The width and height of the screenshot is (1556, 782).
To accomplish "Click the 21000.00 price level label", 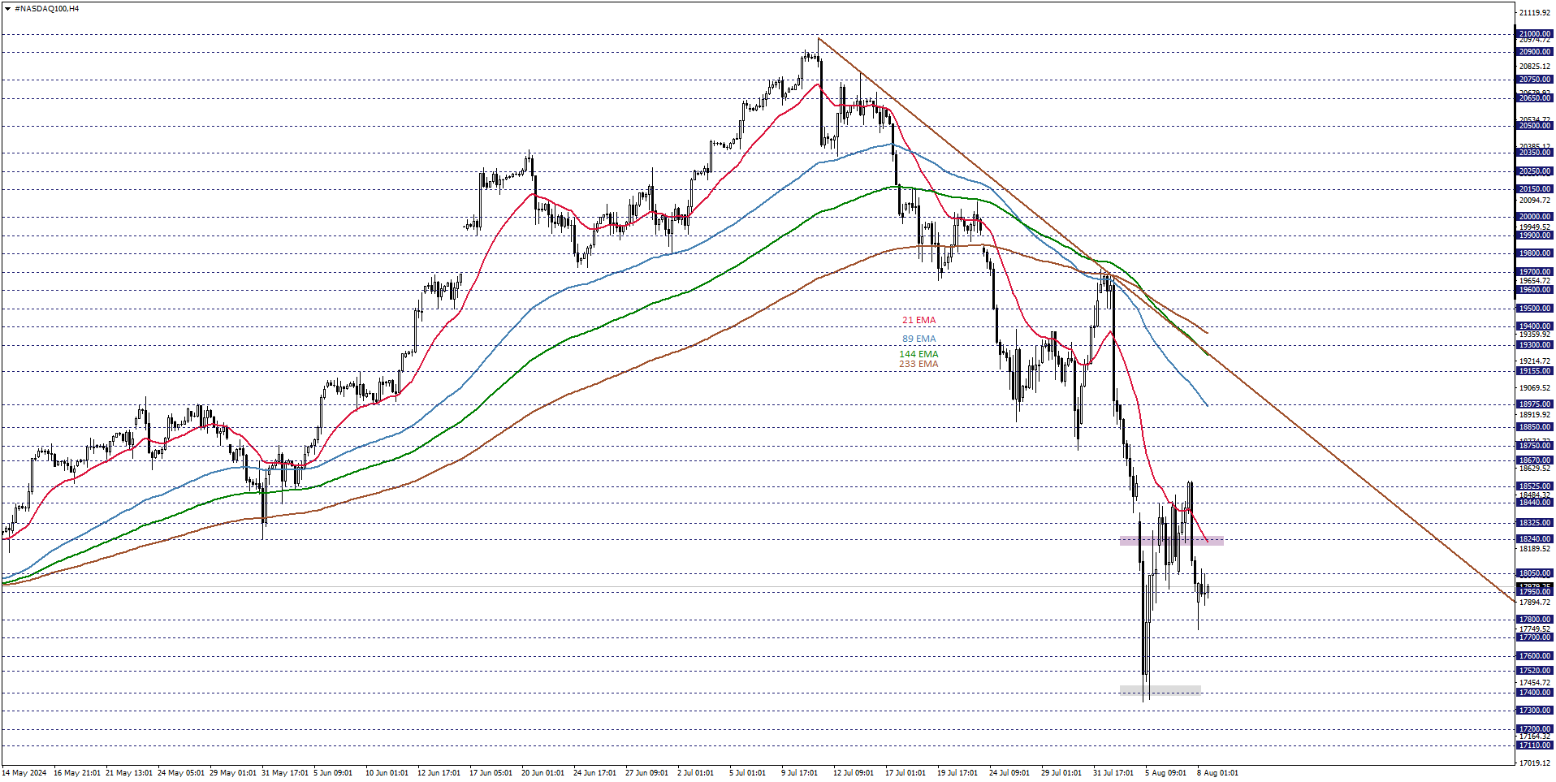I will click(x=1535, y=34).
